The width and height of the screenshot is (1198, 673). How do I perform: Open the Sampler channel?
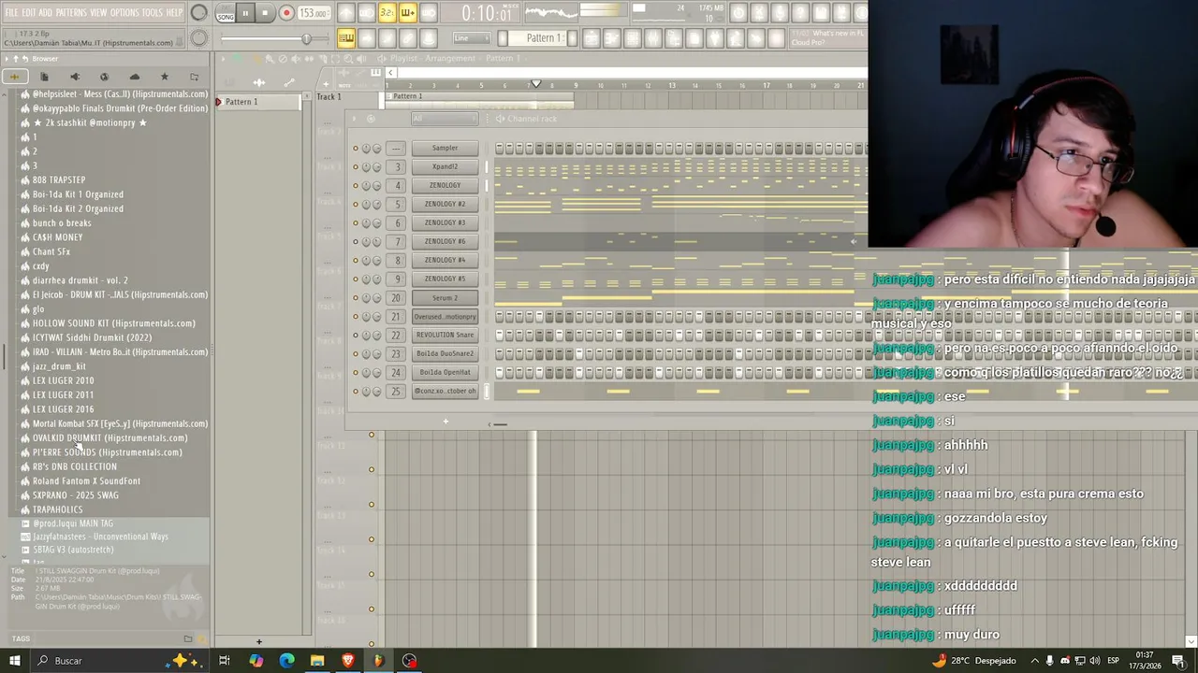(x=445, y=148)
